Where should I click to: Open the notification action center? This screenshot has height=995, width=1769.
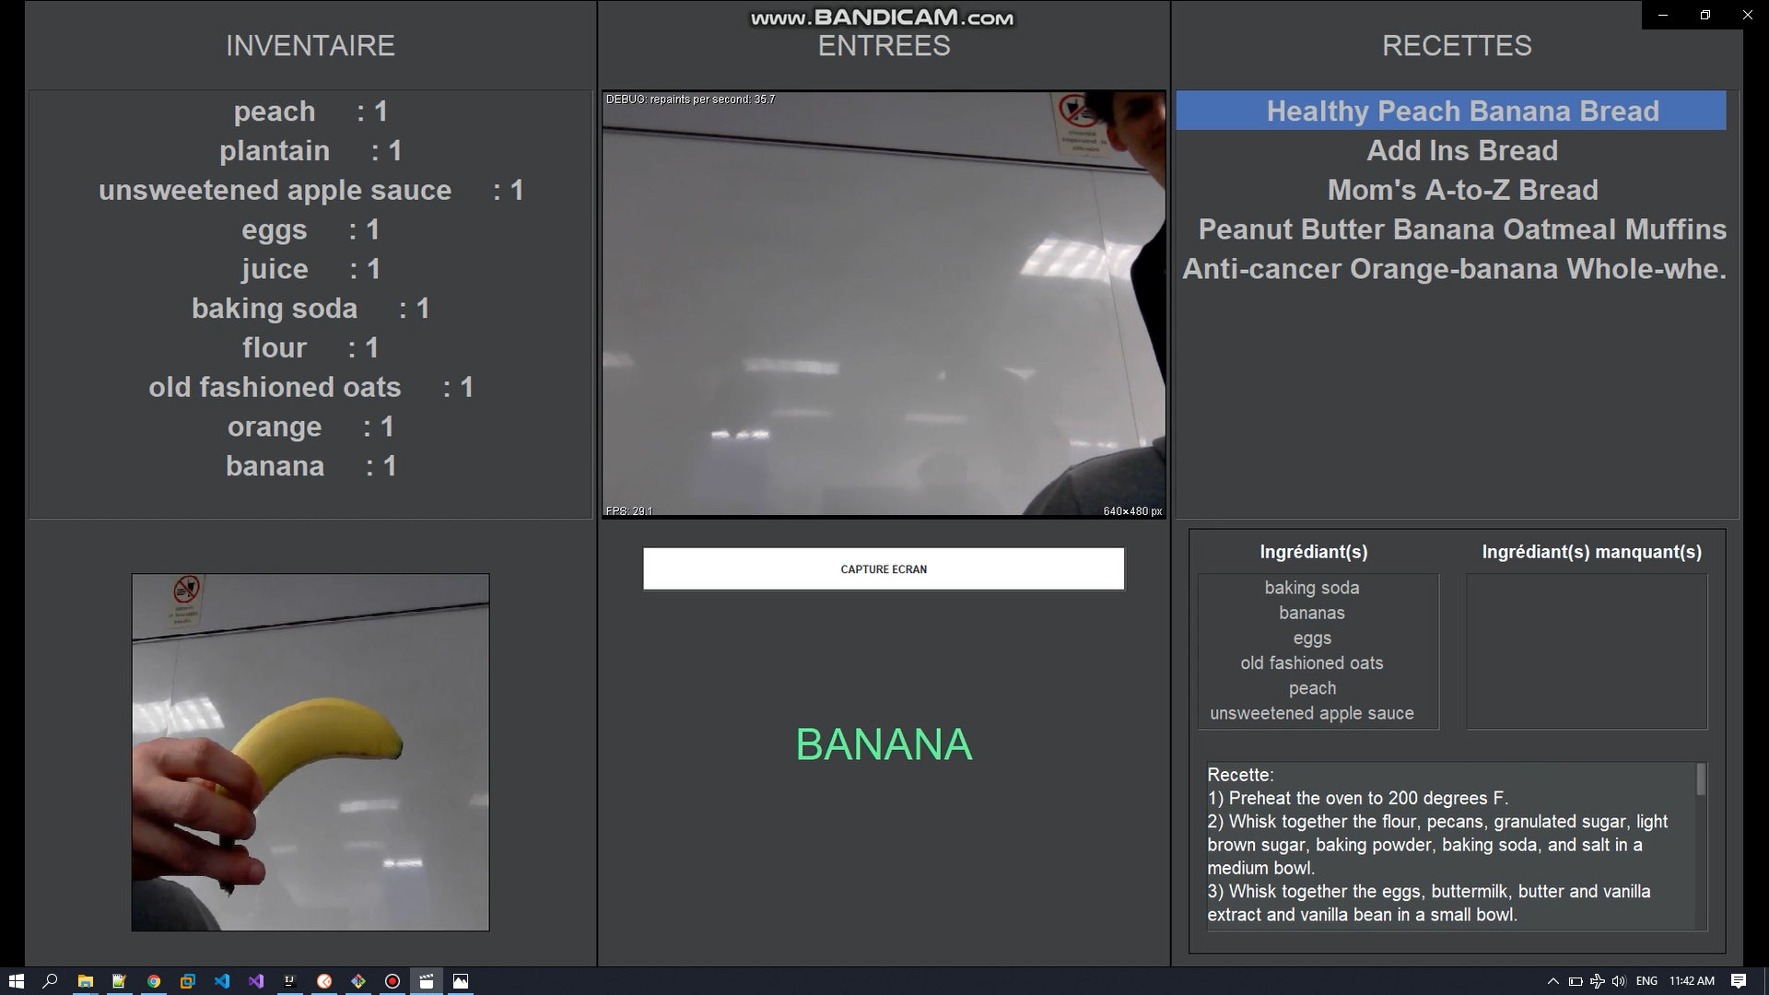coord(1738,981)
